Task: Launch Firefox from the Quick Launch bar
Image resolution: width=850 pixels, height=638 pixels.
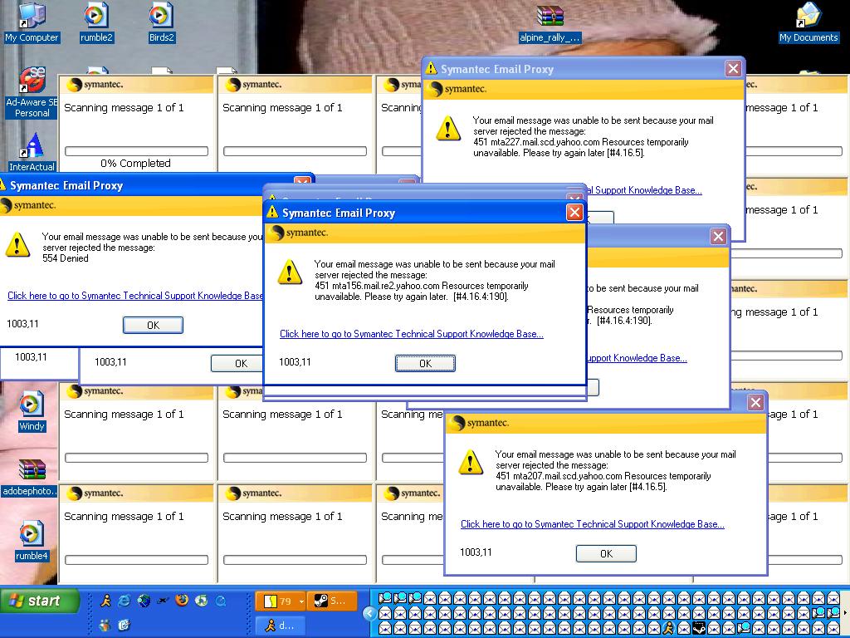Action: click(x=182, y=601)
